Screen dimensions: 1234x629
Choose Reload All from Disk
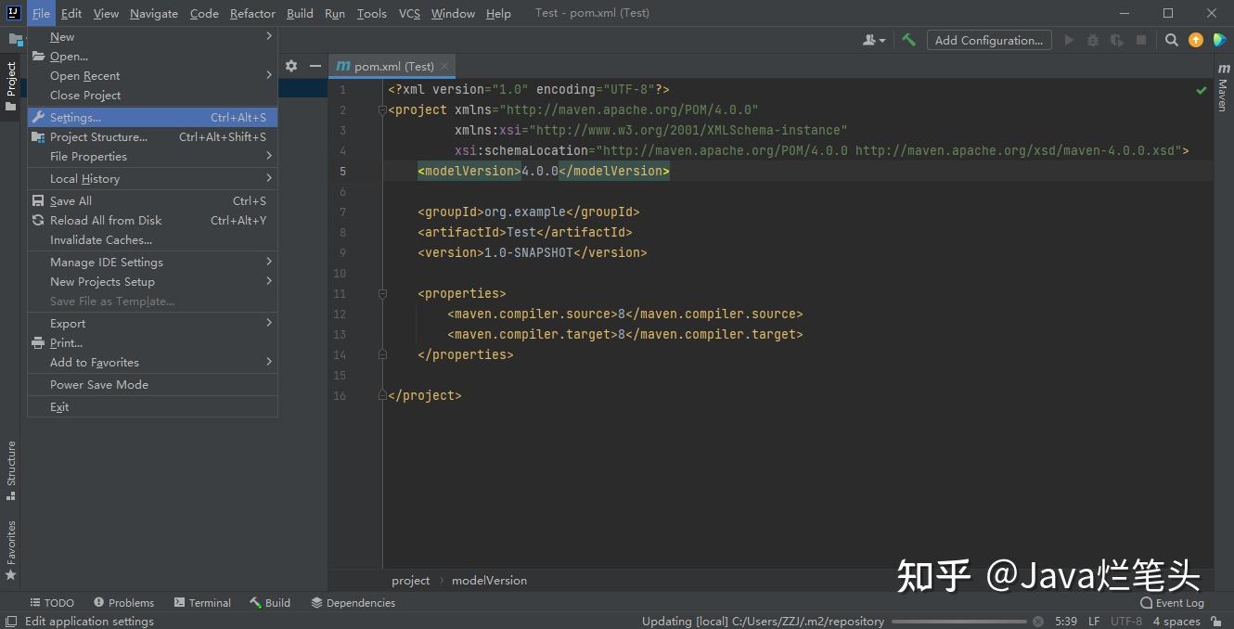click(152, 221)
